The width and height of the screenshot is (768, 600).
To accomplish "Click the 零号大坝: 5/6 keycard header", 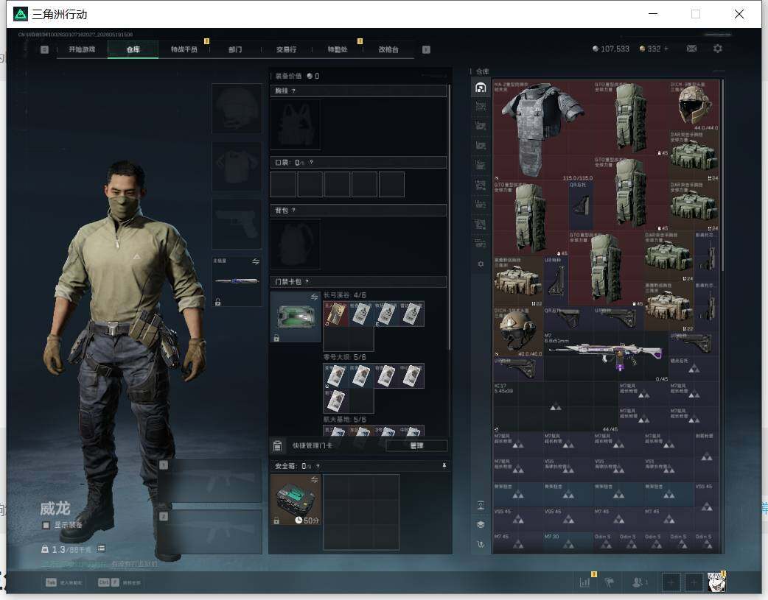I will (344, 357).
